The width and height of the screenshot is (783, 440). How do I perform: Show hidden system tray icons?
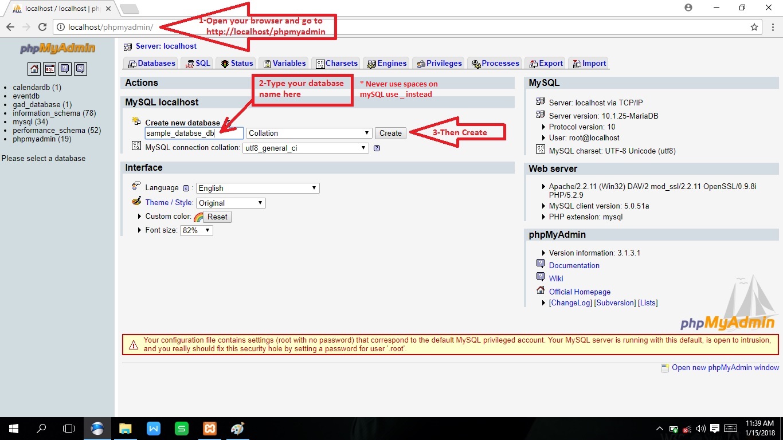[x=659, y=429]
